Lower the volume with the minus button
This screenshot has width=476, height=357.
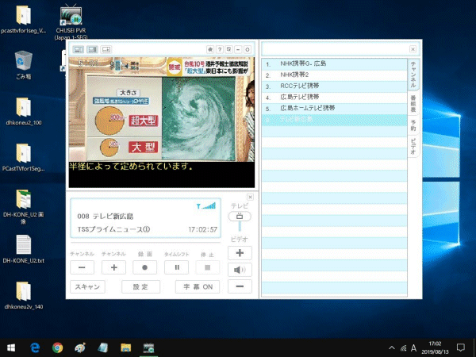click(240, 286)
